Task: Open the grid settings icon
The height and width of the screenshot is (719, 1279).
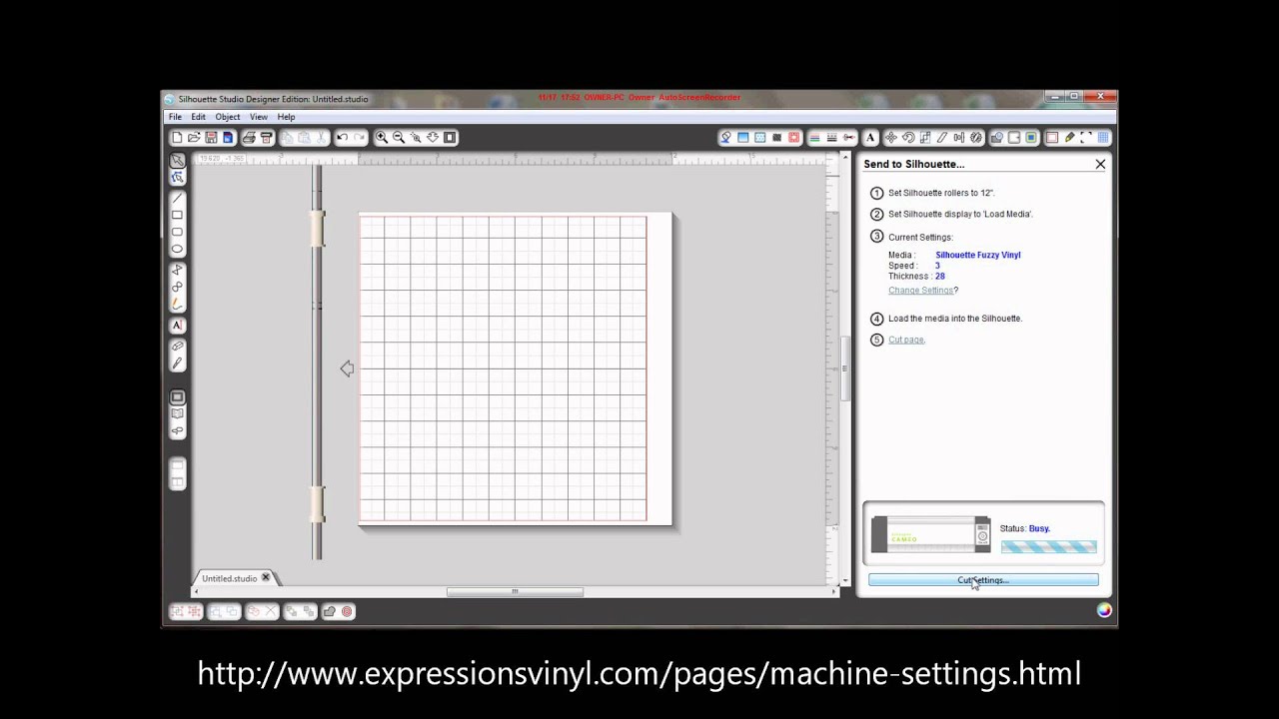Action: click(x=1103, y=138)
